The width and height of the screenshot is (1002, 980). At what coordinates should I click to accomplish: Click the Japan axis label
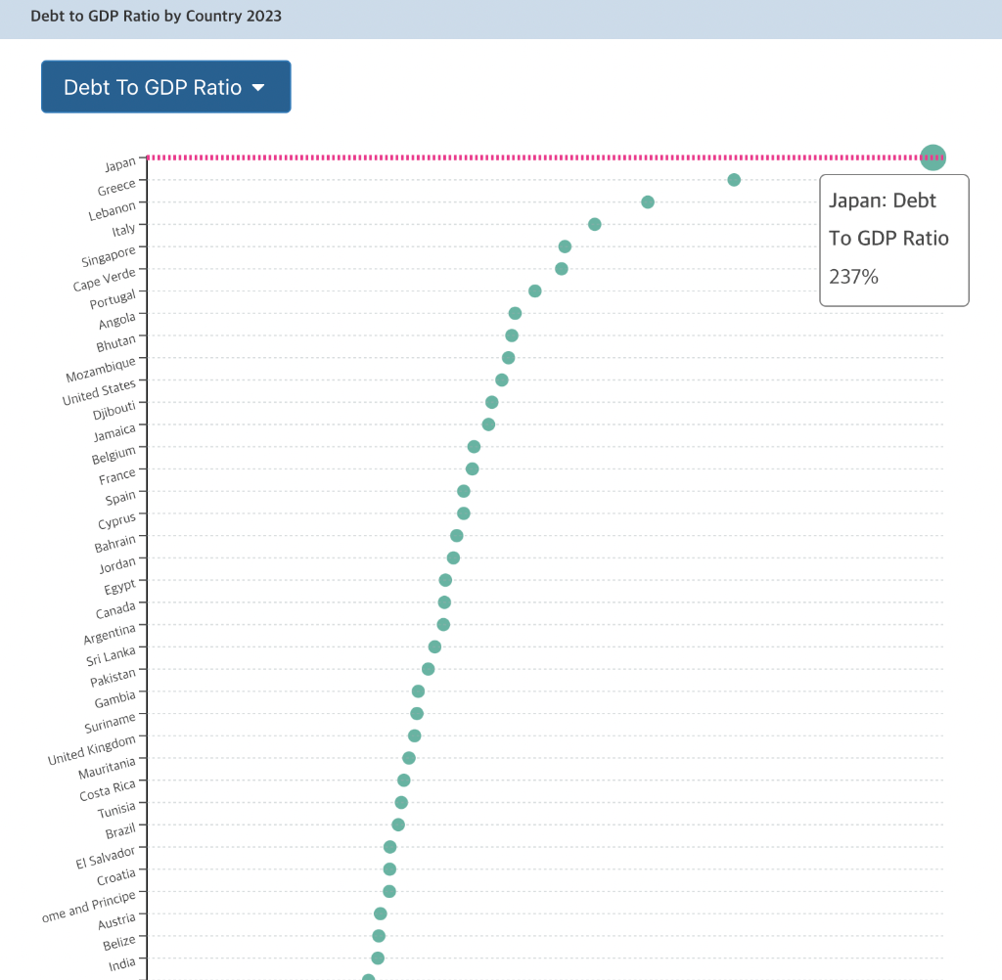pyautogui.click(x=120, y=162)
